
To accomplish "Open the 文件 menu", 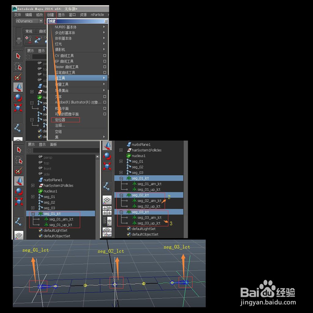I will tap(18, 15).
